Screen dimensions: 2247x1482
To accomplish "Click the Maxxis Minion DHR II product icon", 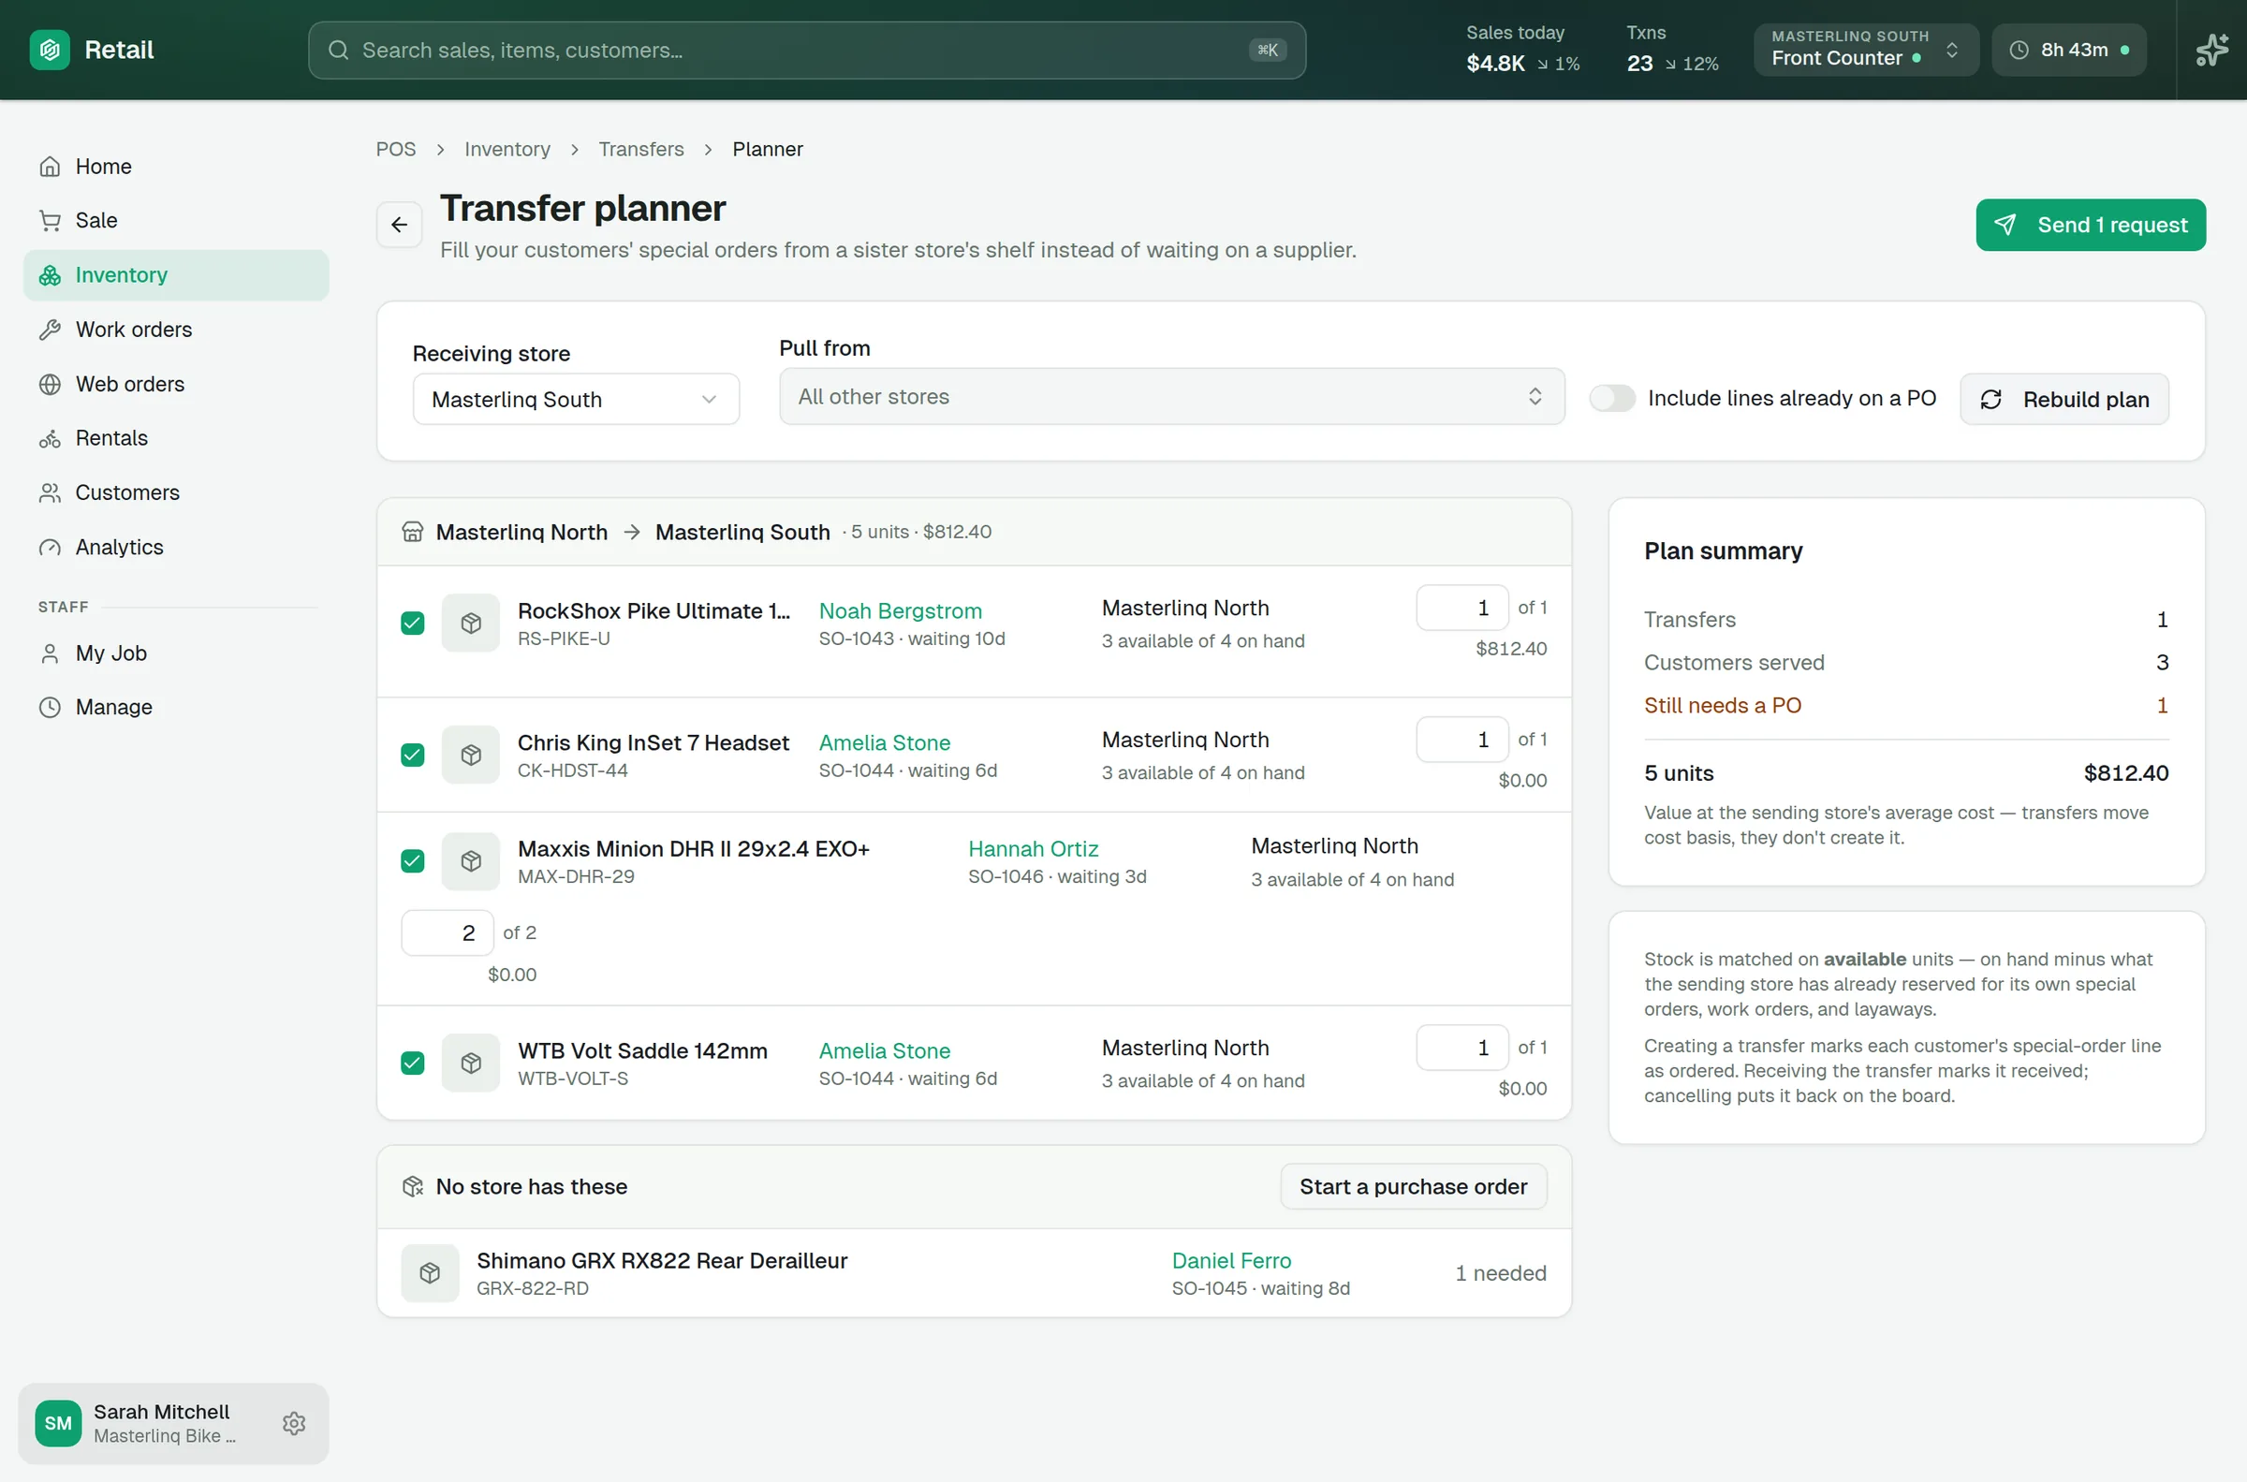I will (471, 861).
